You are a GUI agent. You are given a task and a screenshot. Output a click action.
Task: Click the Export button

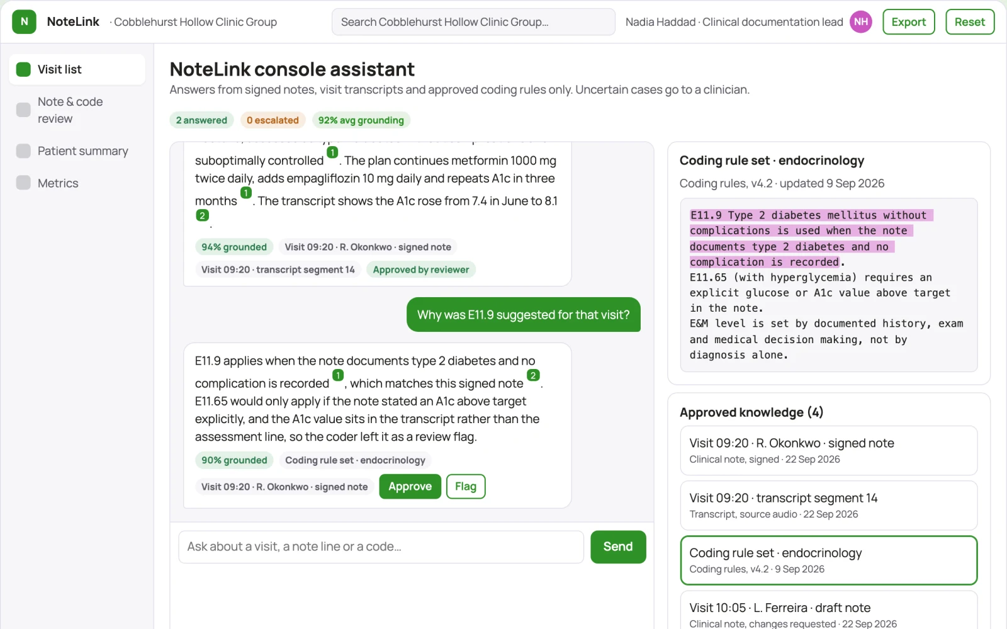(x=909, y=21)
